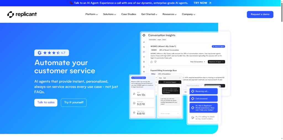Select the clipboard icon in Insights sidebar
Screen dimensions: 283x140
[144, 62]
